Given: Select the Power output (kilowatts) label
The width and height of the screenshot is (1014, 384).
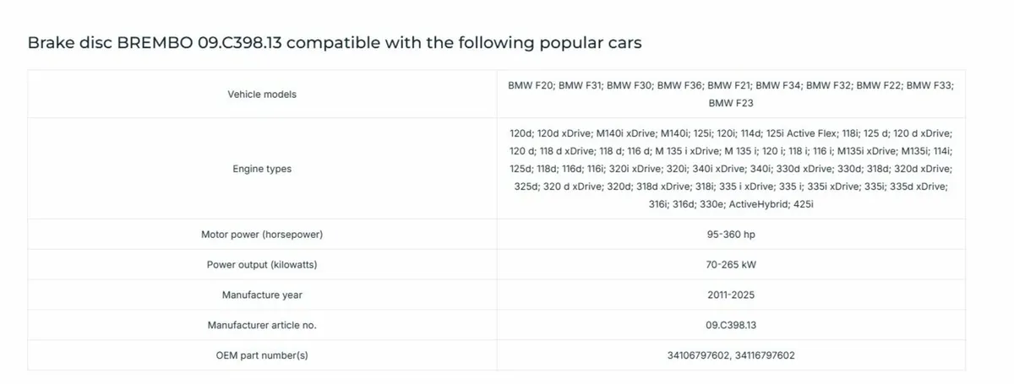Looking at the screenshot, I should point(262,265).
